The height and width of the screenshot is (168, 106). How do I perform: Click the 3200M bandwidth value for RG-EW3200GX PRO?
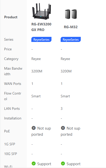(x=37, y=71)
